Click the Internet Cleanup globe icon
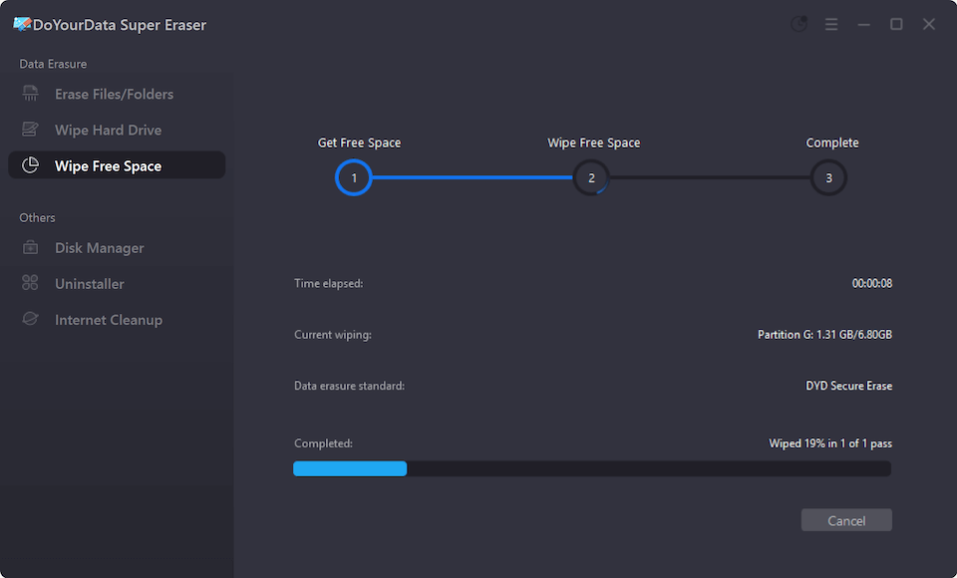The width and height of the screenshot is (957, 578). [x=31, y=319]
